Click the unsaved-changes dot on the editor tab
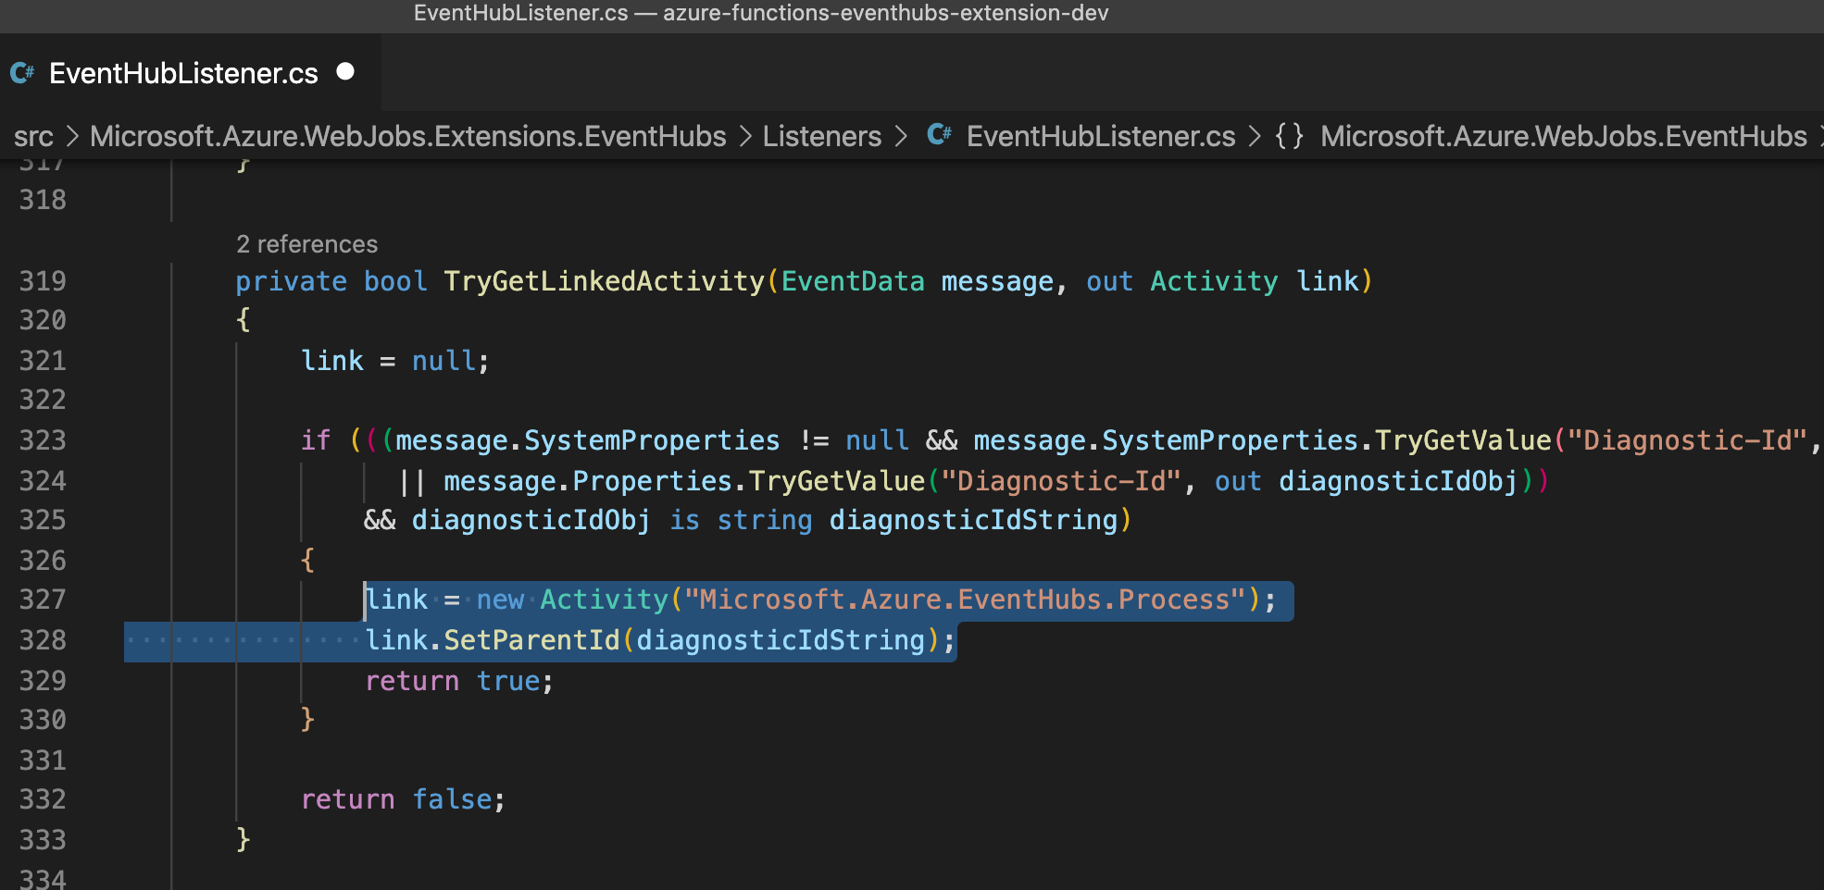This screenshot has width=1824, height=890. click(346, 71)
